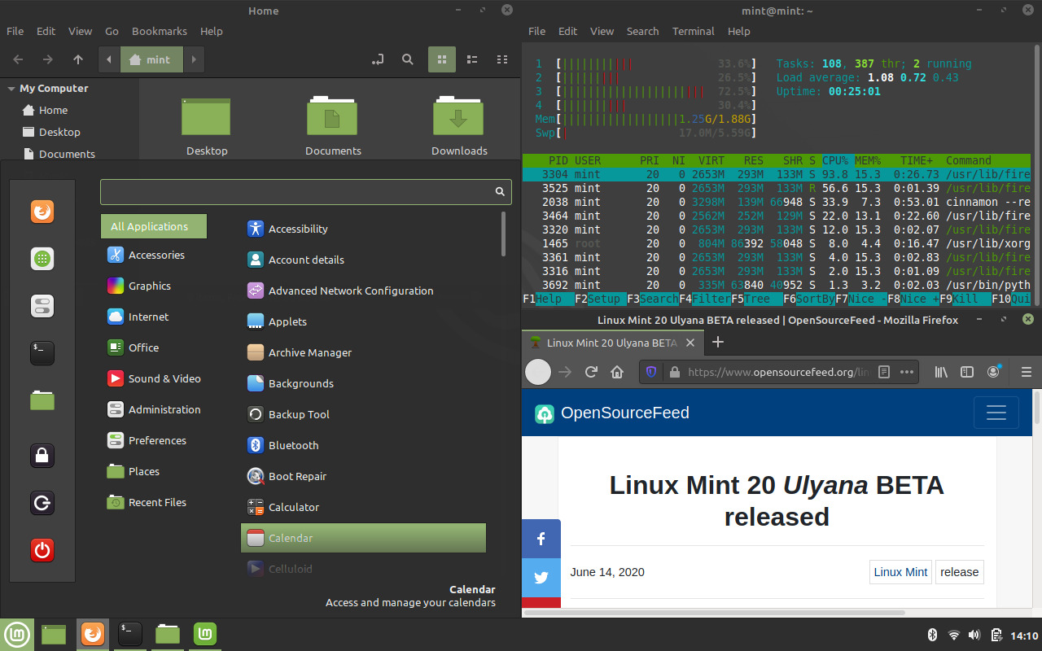Expand the OpenSourceFeed navigation menu
Viewport: 1042px width, 651px height.
pyautogui.click(x=996, y=413)
